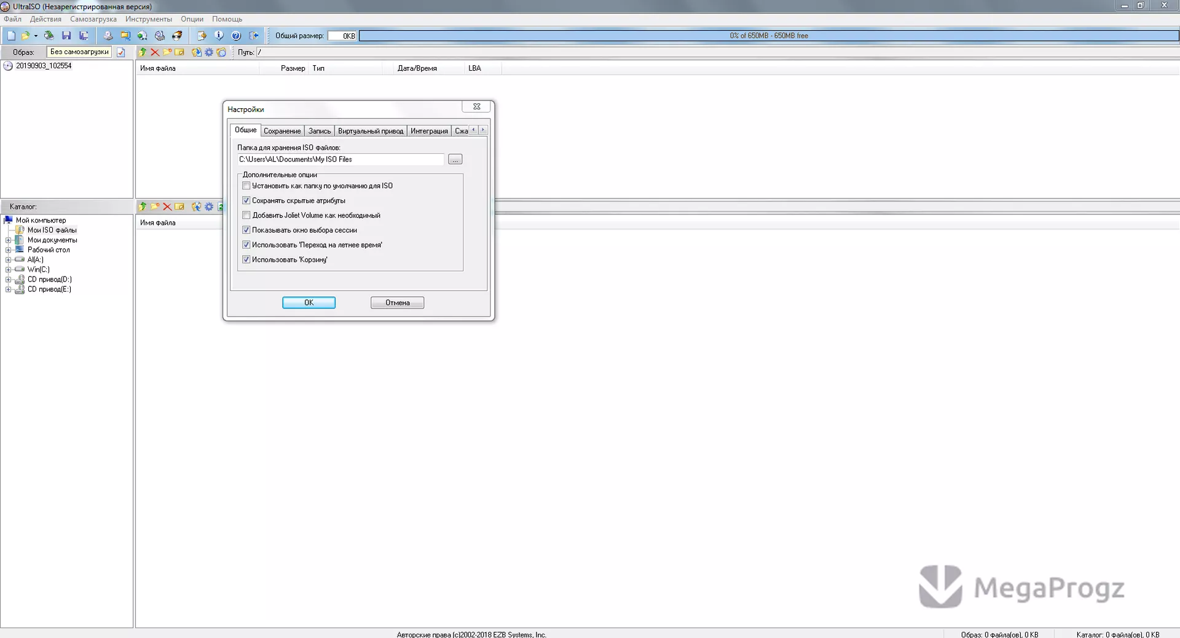Screen dimensions: 1180x638
Task: Click the blue Information properties icon
Action: pos(219,36)
